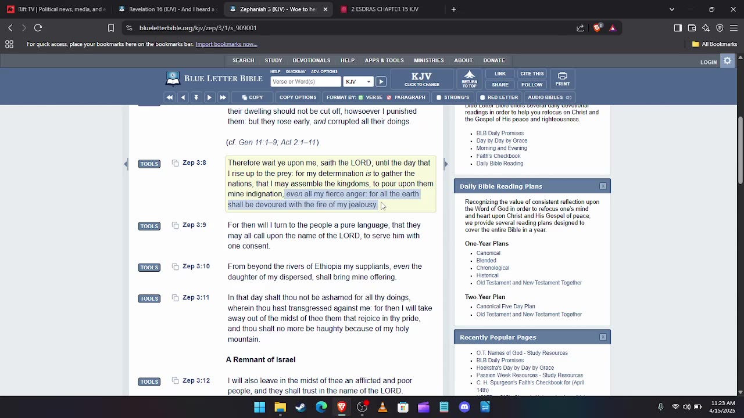Click Cite This button

[x=532, y=74]
